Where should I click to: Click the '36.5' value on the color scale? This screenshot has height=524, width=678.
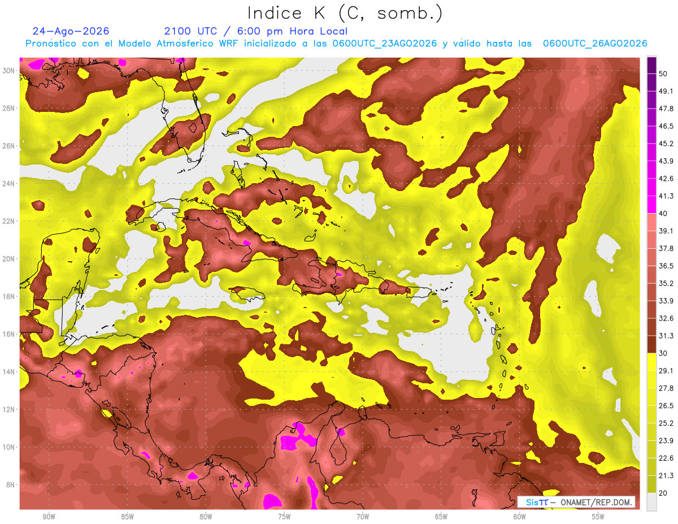tap(667, 266)
